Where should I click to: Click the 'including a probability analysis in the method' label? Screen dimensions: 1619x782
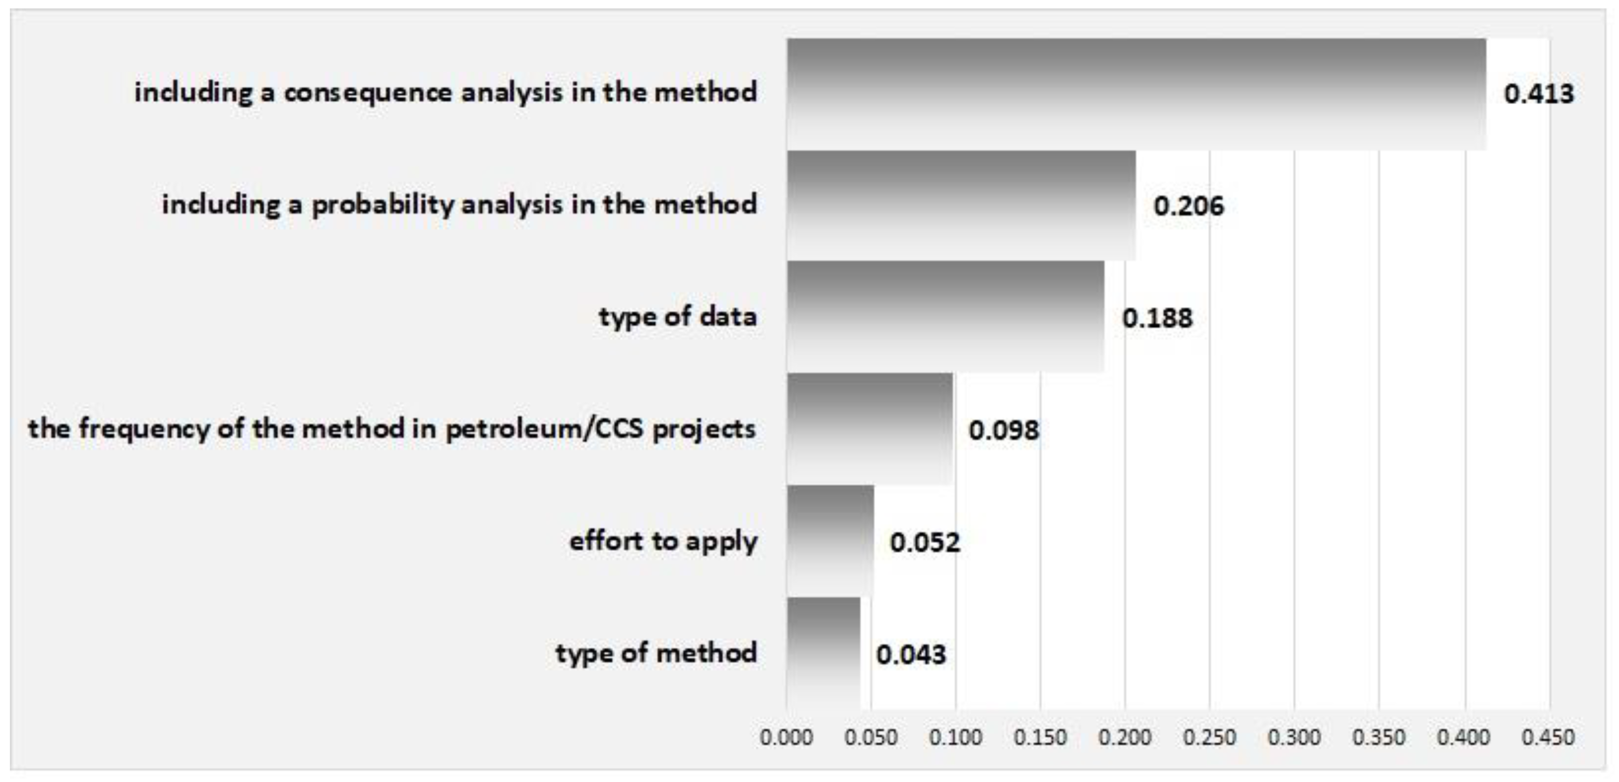point(459,205)
